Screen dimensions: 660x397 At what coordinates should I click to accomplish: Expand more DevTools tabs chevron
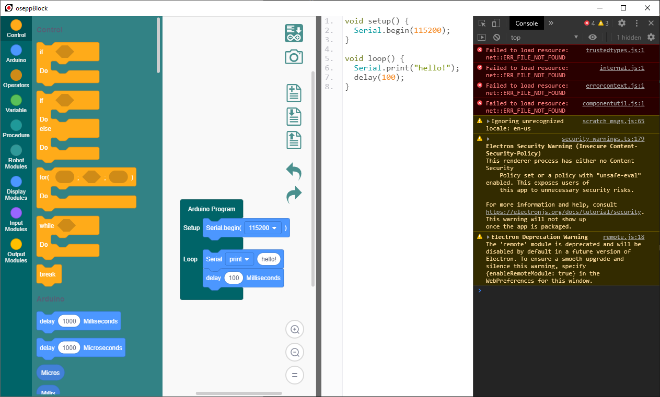pyautogui.click(x=551, y=23)
